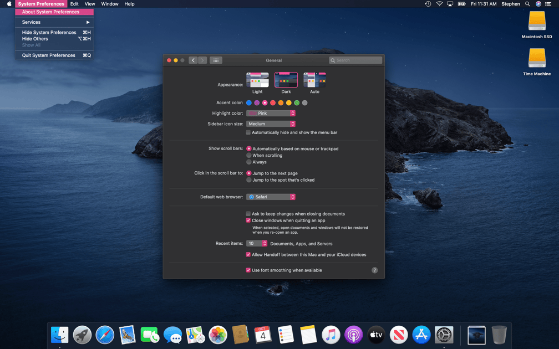Click Wi-Fi status icon in menu bar
Screen dimensions: 559x349
click(x=440, y=4)
